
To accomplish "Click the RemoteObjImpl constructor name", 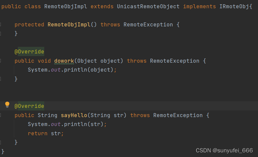I will click(69, 24).
